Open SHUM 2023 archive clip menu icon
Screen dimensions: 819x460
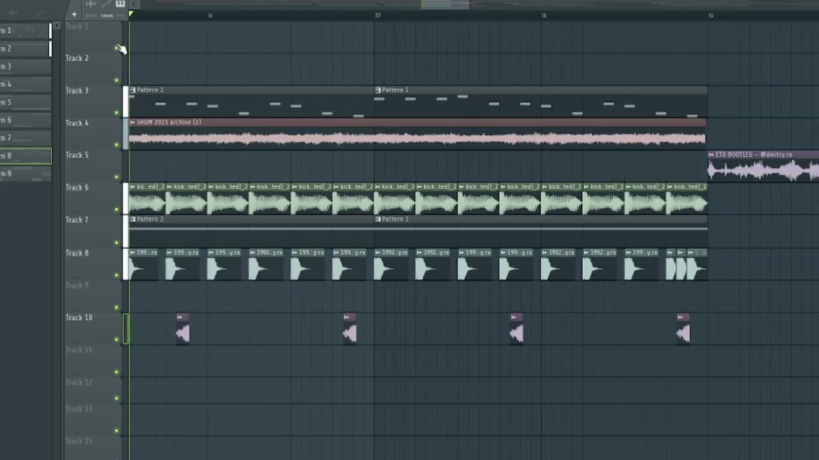pyautogui.click(x=132, y=122)
